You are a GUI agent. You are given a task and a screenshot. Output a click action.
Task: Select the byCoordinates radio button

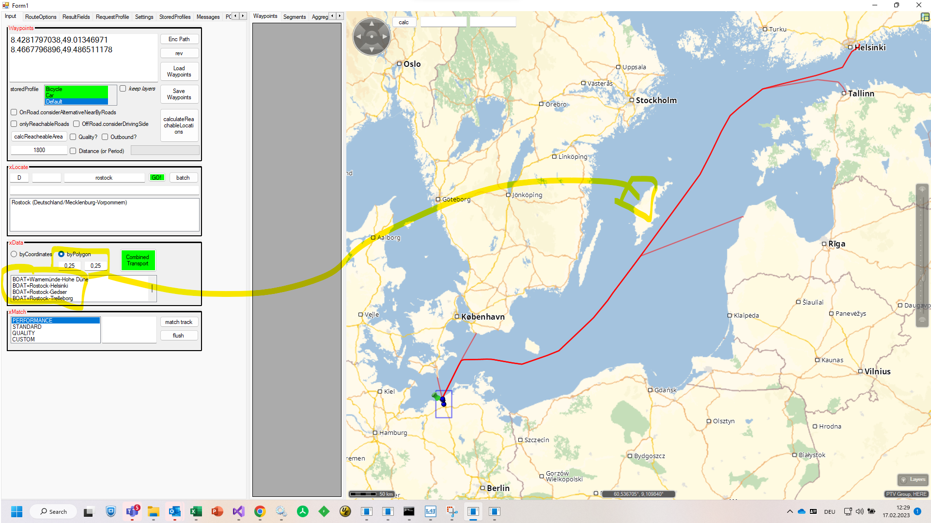click(x=14, y=254)
